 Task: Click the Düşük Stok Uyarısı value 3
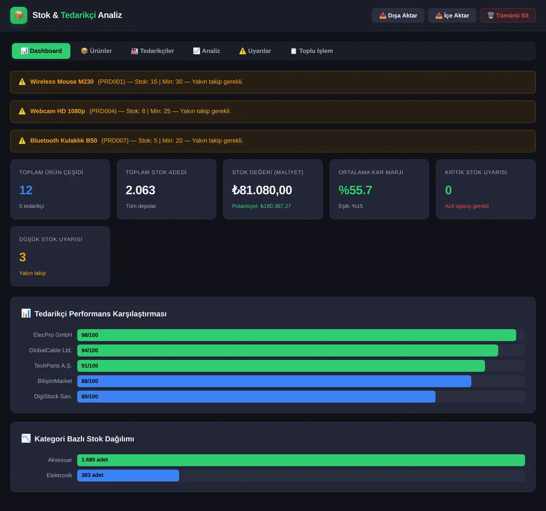(23, 257)
